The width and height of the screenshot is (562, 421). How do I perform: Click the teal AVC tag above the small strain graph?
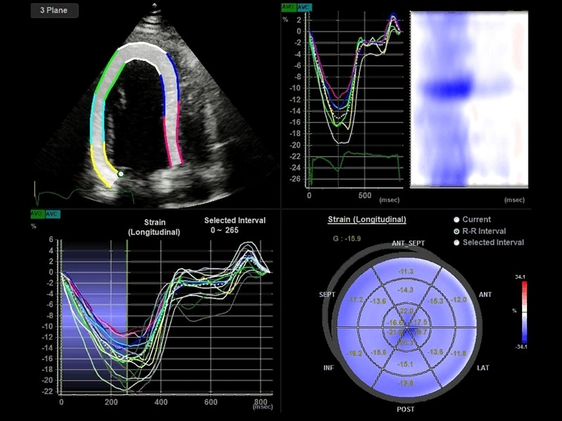(x=304, y=7)
